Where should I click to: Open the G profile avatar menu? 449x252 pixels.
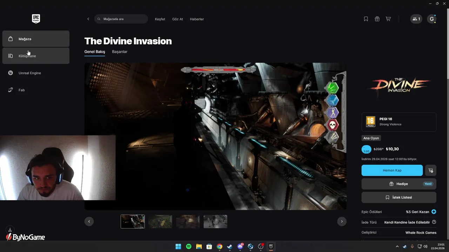pyautogui.click(x=431, y=19)
